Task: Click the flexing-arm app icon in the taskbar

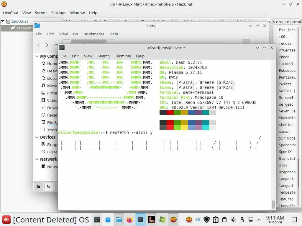Action: coord(151,220)
